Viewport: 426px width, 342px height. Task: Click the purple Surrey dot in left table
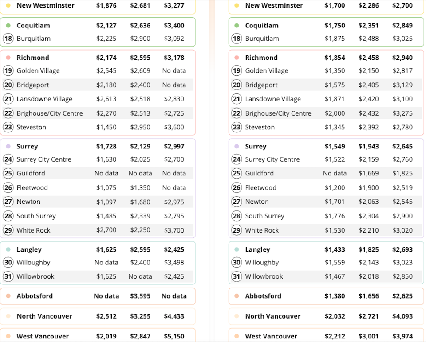[x=8, y=147]
